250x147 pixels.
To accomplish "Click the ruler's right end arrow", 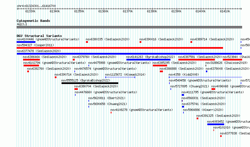I will coord(241,9).
